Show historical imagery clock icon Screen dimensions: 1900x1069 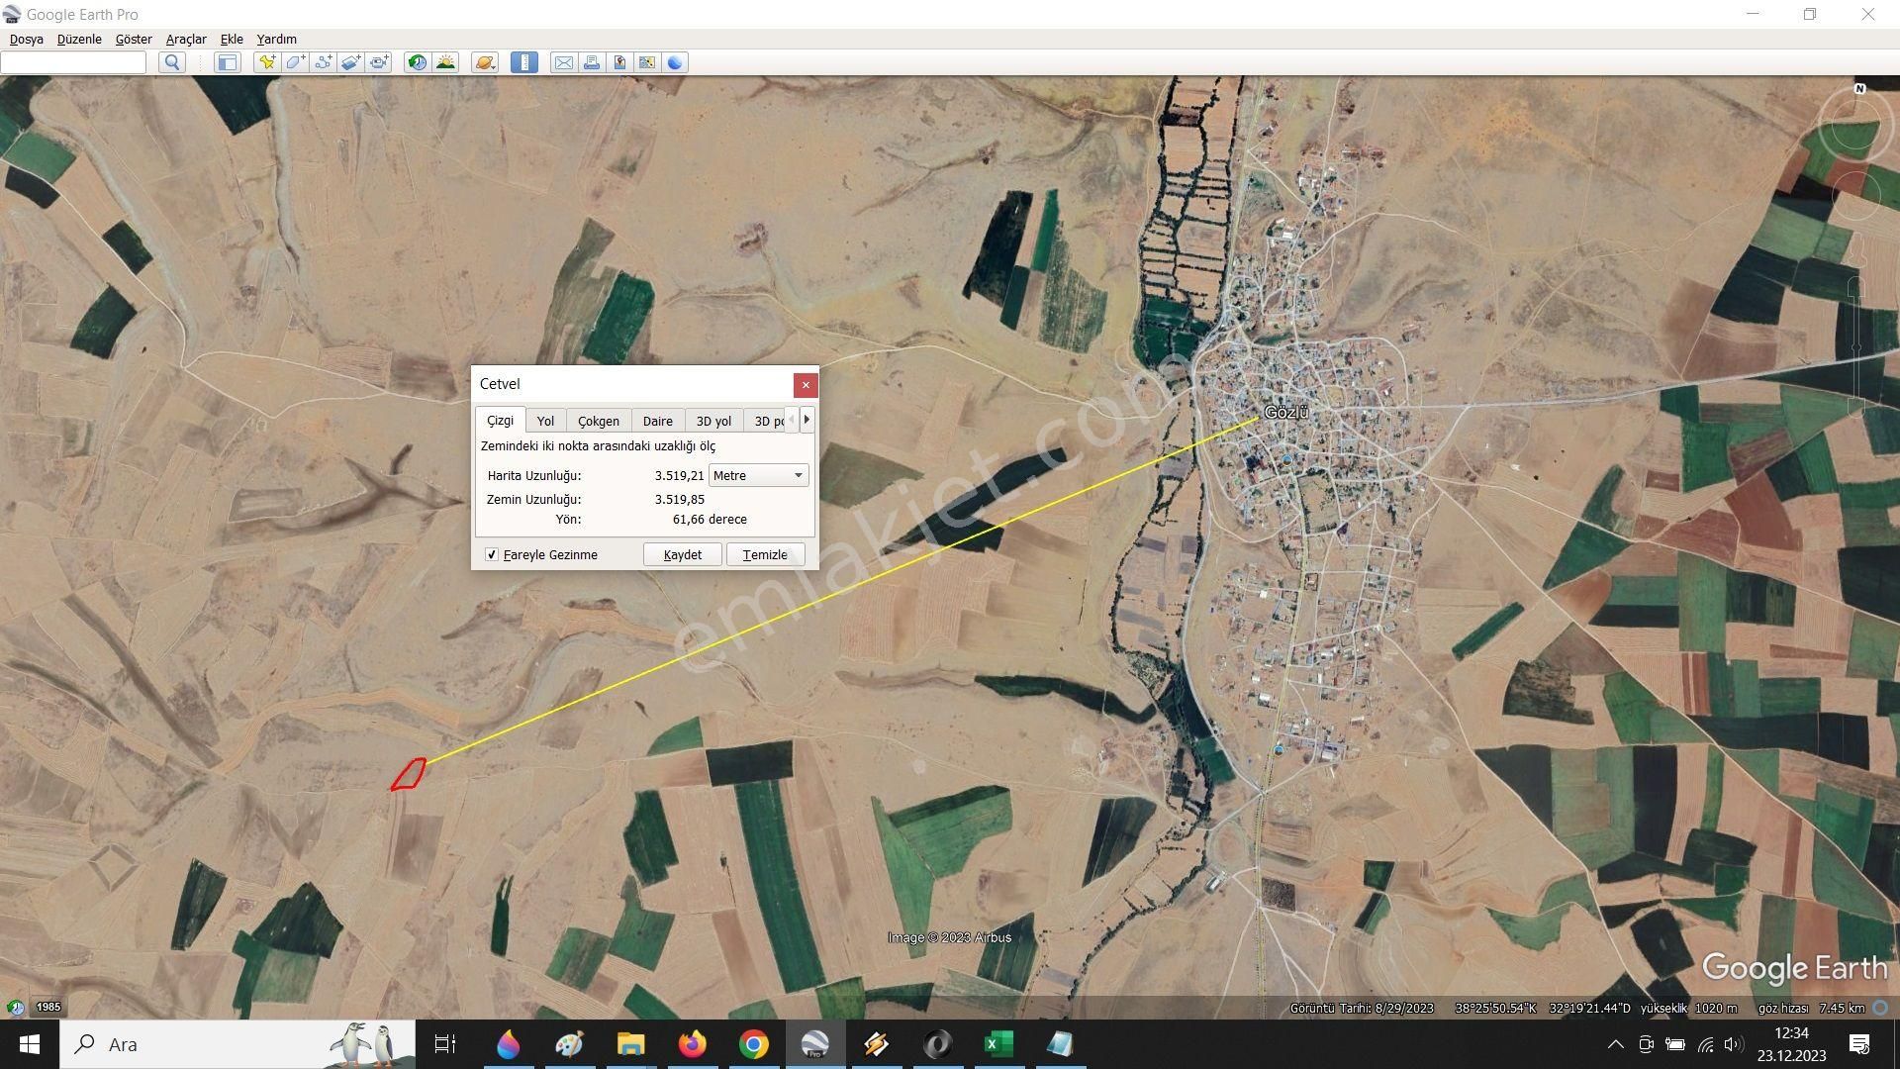pyautogui.click(x=418, y=62)
